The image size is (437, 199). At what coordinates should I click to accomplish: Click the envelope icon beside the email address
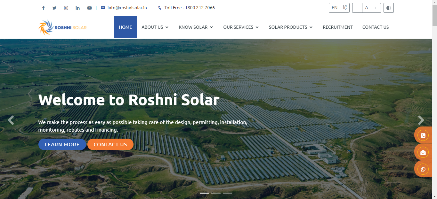103,8
